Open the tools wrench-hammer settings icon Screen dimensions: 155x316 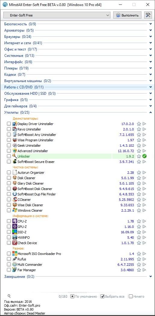coord(148,15)
